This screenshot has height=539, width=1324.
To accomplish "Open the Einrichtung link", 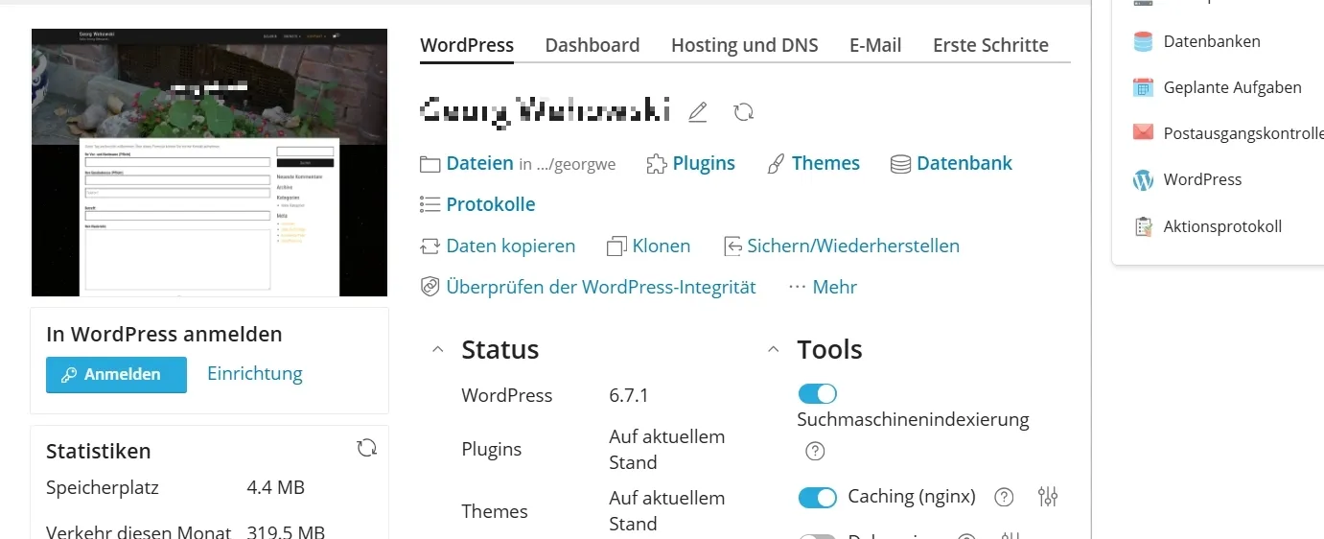I will 255,373.
